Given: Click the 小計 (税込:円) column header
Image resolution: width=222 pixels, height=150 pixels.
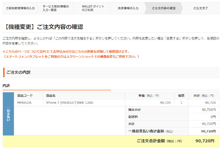Looking at the screenshot, I should (x=204, y=96).
